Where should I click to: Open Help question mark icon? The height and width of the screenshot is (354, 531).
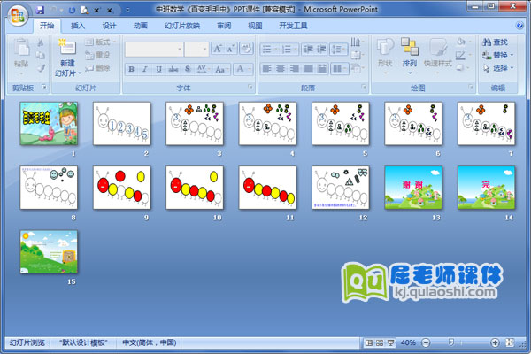click(x=519, y=26)
